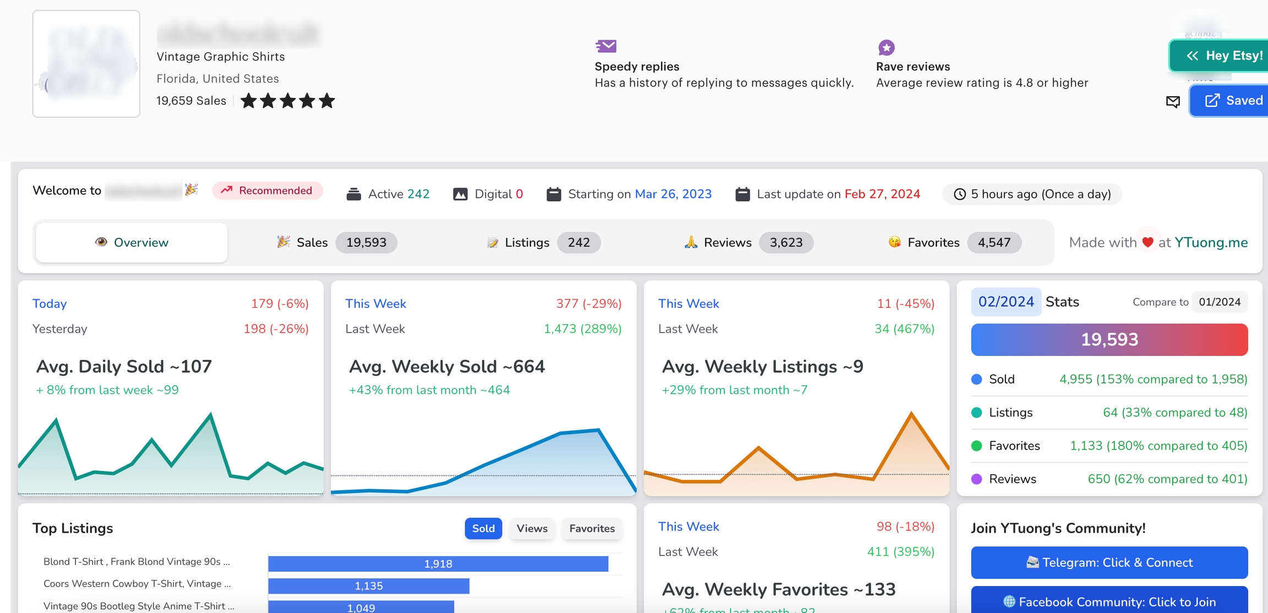Screen dimensions: 1268x613
Task: Switch Top Listings to Views
Action: (x=532, y=528)
